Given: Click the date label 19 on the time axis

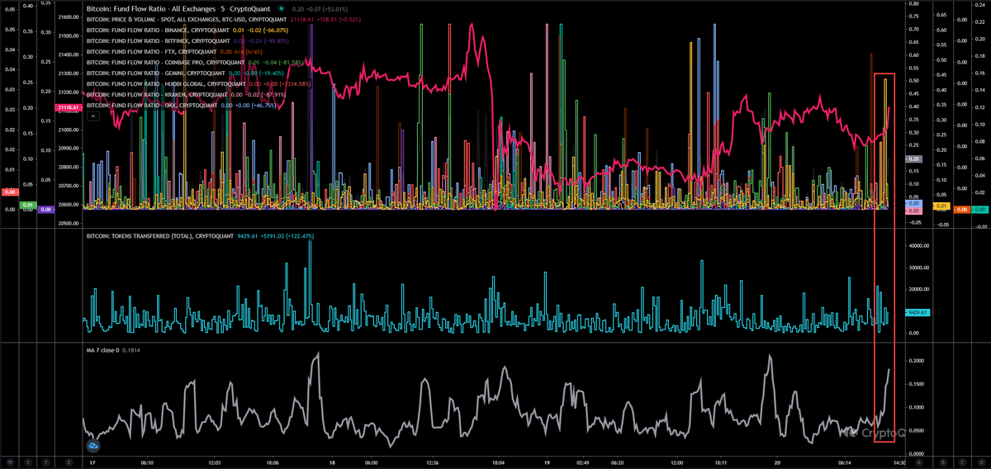Looking at the screenshot, I should click(x=547, y=462).
